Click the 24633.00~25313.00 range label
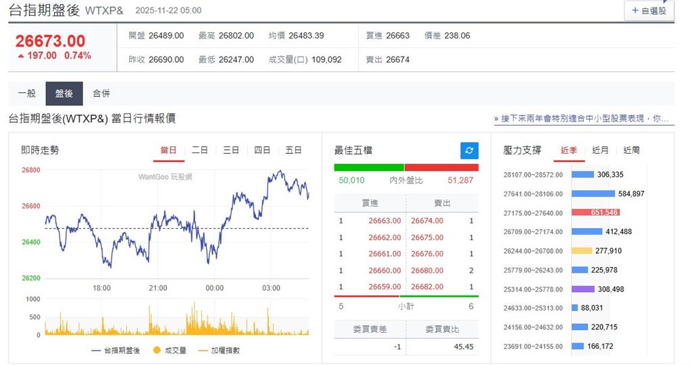The width and height of the screenshot is (692, 365). point(533,308)
